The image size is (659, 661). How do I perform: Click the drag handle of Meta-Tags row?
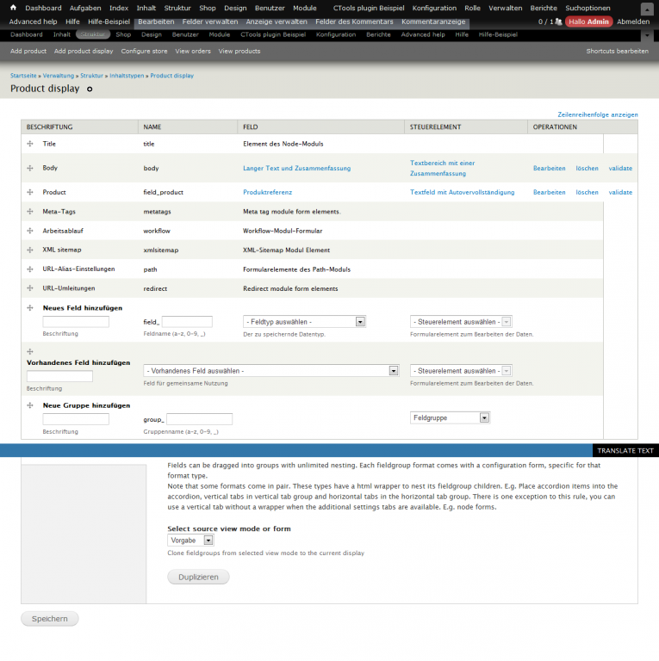[x=30, y=212]
